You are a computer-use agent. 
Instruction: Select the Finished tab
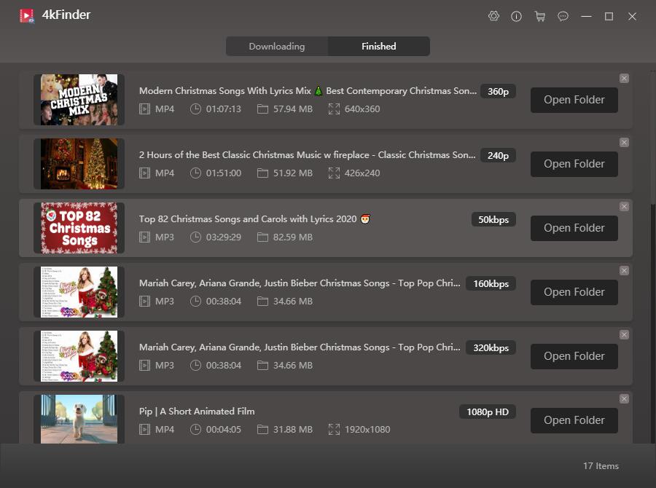379,47
